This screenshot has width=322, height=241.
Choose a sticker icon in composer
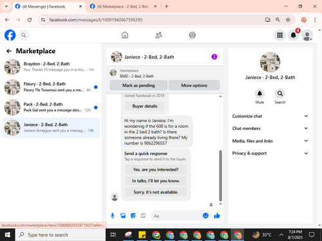[x=133, y=215]
